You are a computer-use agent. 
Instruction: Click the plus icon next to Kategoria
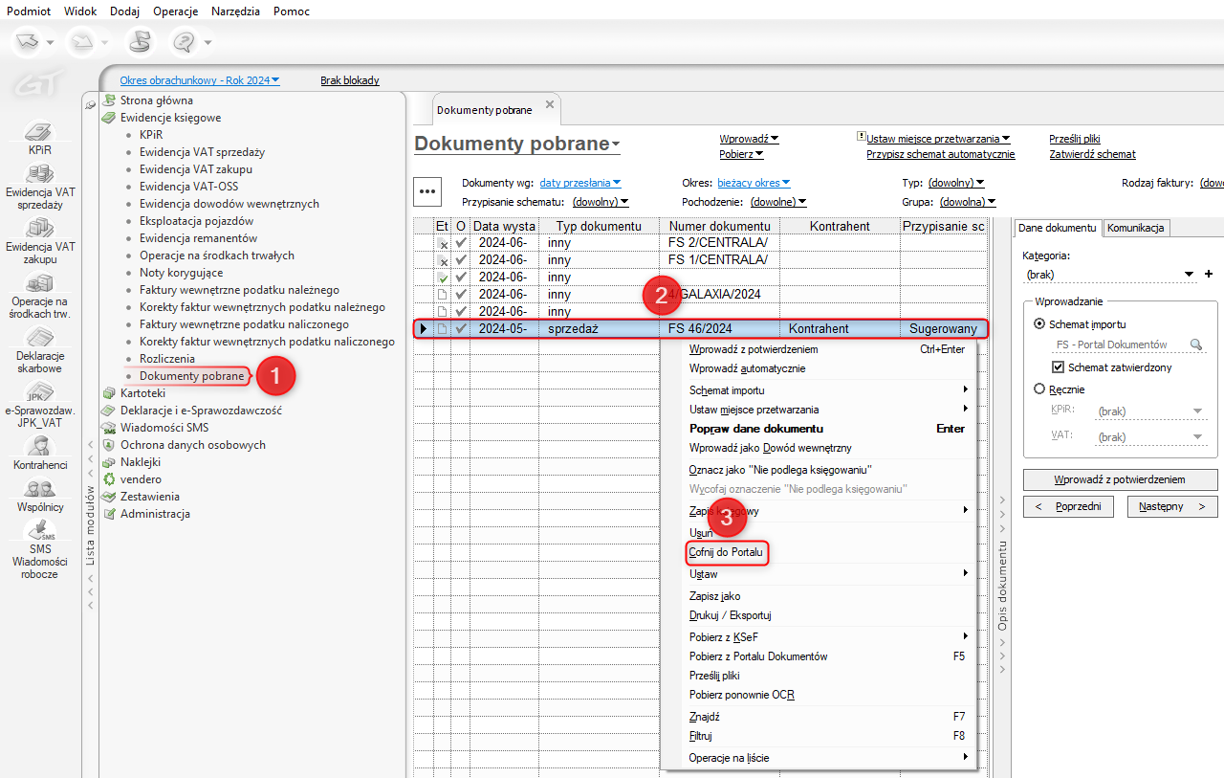coord(1208,275)
